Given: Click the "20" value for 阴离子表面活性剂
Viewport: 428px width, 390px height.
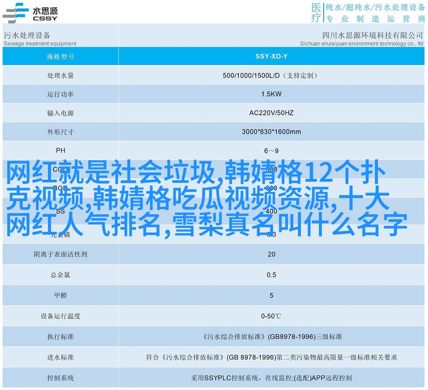Looking at the screenshot, I should 271,254.
